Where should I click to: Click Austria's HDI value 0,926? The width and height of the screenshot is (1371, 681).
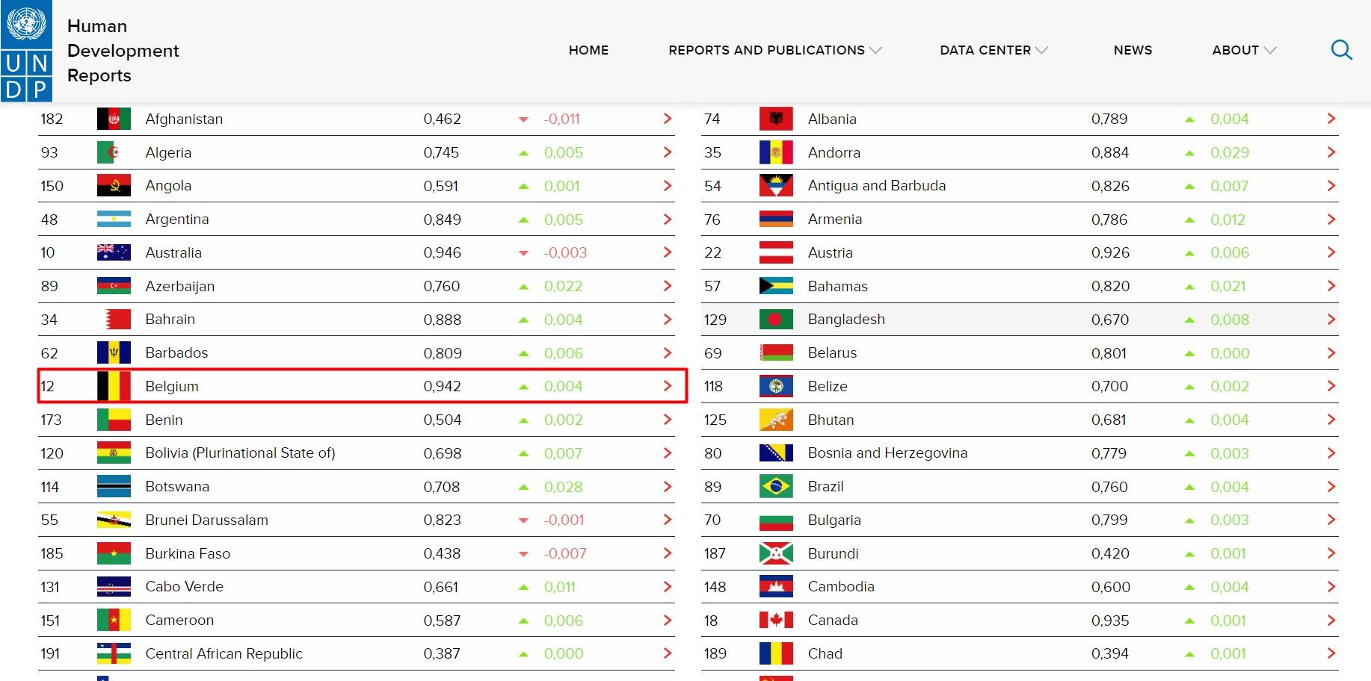point(1110,252)
